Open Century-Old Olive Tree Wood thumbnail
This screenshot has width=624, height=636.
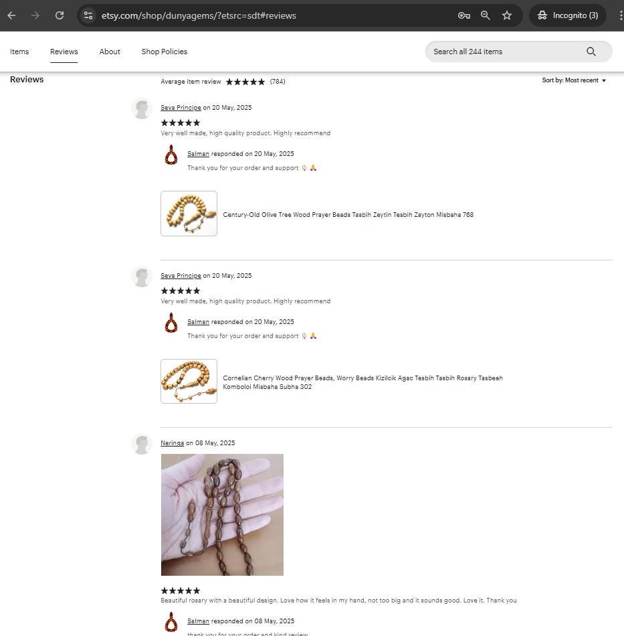click(189, 214)
